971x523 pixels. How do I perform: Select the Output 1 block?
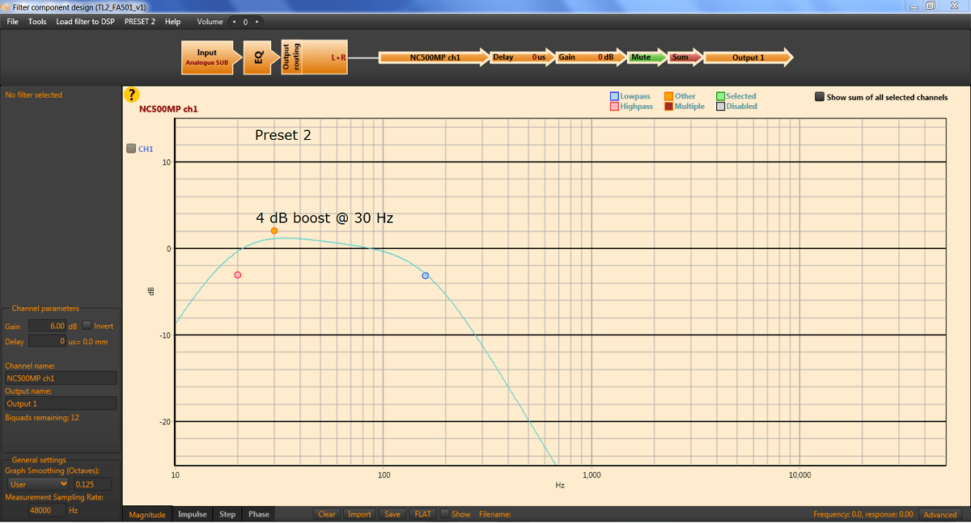(x=748, y=57)
